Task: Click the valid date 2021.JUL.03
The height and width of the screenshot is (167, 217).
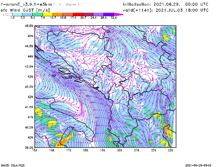Action: pos(169,10)
